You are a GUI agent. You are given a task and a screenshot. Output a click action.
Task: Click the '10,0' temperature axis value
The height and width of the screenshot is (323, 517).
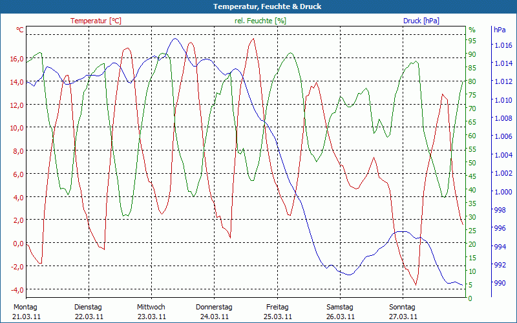pos(17,128)
